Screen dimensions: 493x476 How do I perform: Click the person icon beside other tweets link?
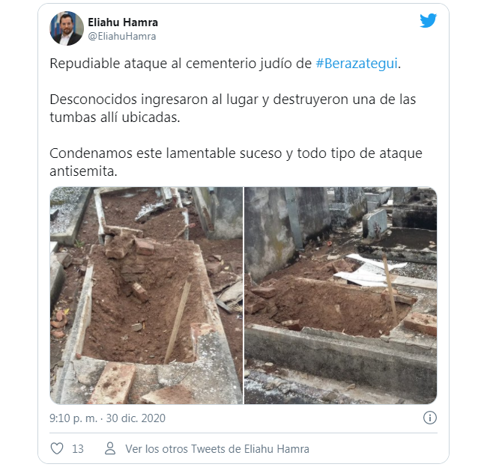coord(110,448)
